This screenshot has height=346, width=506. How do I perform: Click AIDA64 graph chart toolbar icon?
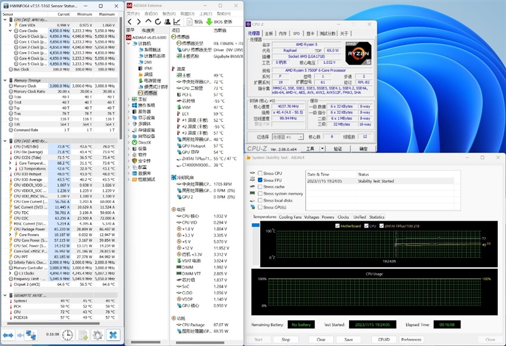[177, 22]
